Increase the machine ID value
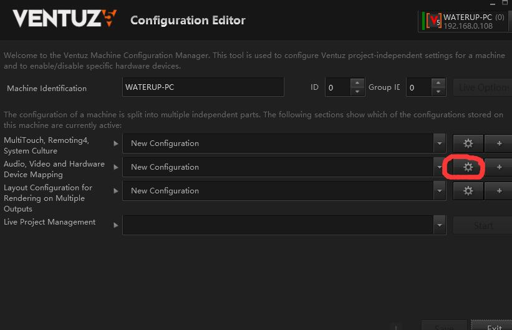 357,83
